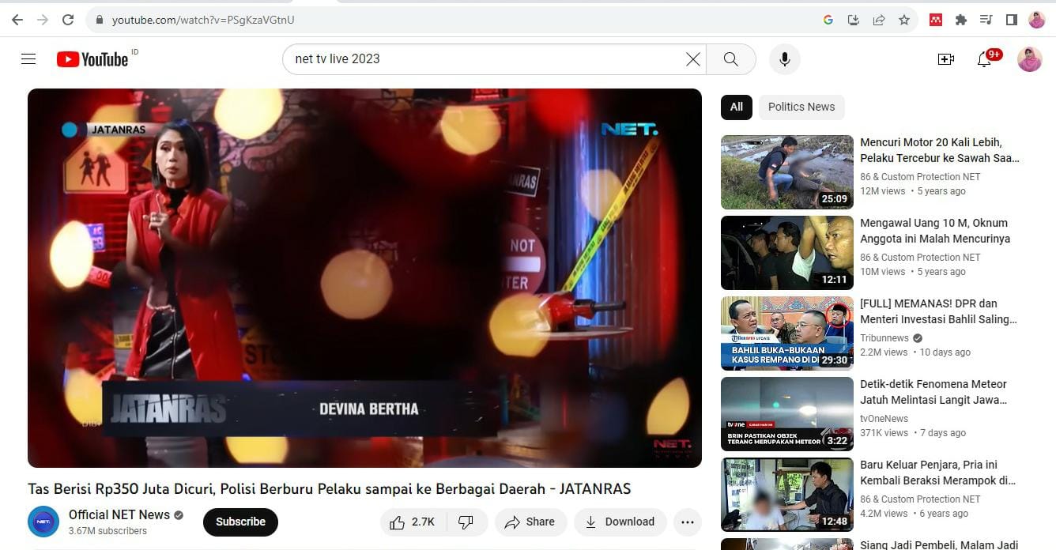Open Tribunnews channel name
1056x550 pixels.
(884, 338)
